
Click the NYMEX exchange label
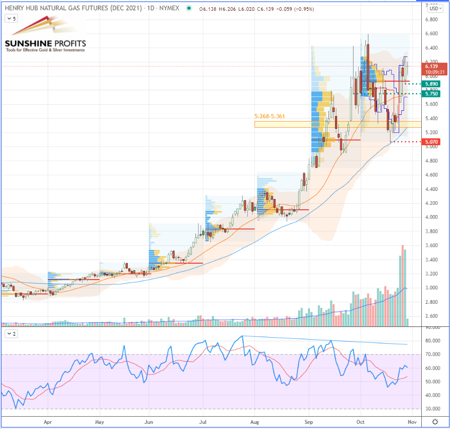pyautogui.click(x=169, y=8)
